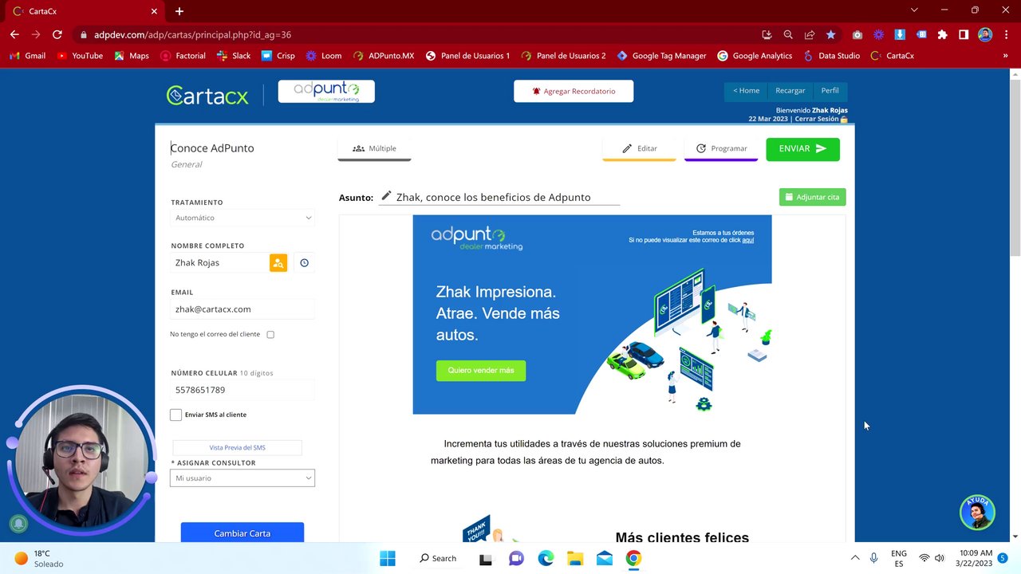Click the green ENVIAR button

tap(802, 149)
